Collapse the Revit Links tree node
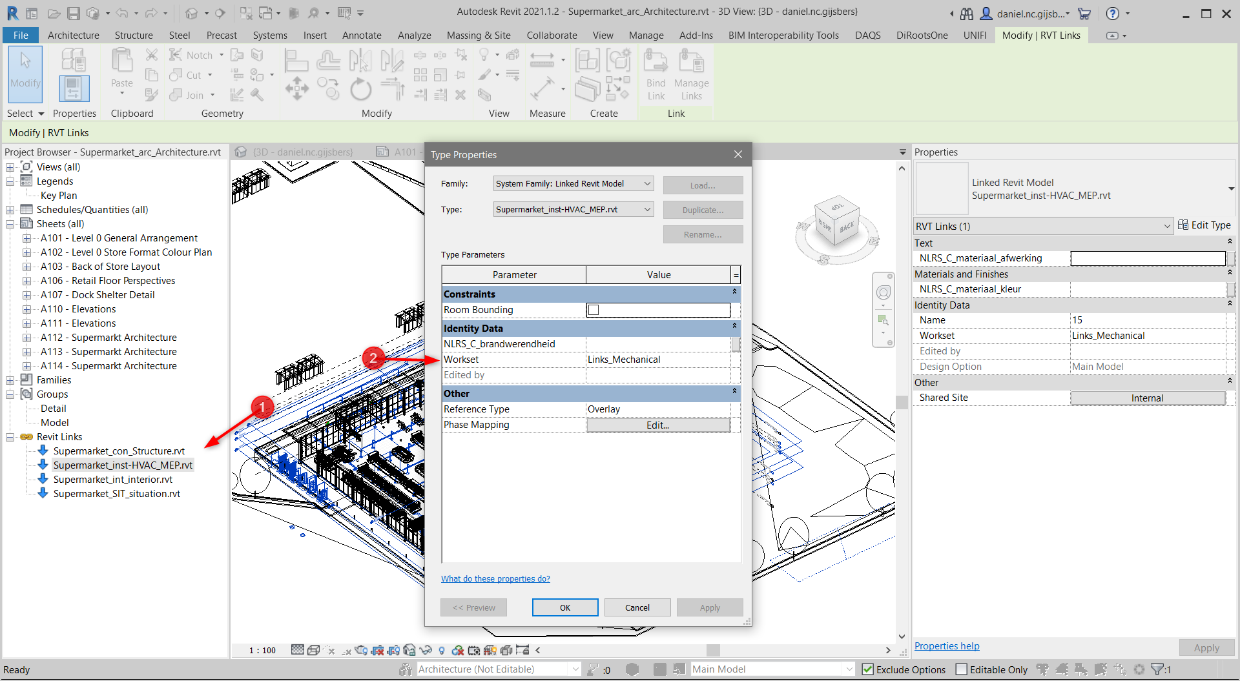The height and width of the screenshot is (681, 1240). (x=10, y=437)
